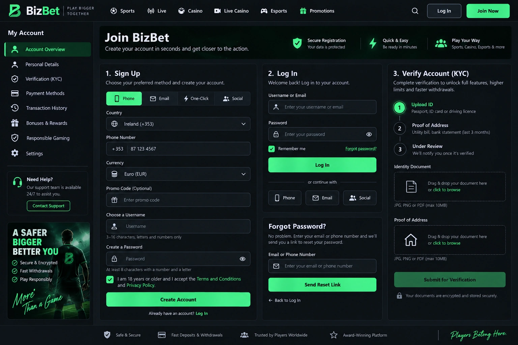Open the Forgot password? link
This screenshot has height=345, width=518.
click(x=361, y=149)
